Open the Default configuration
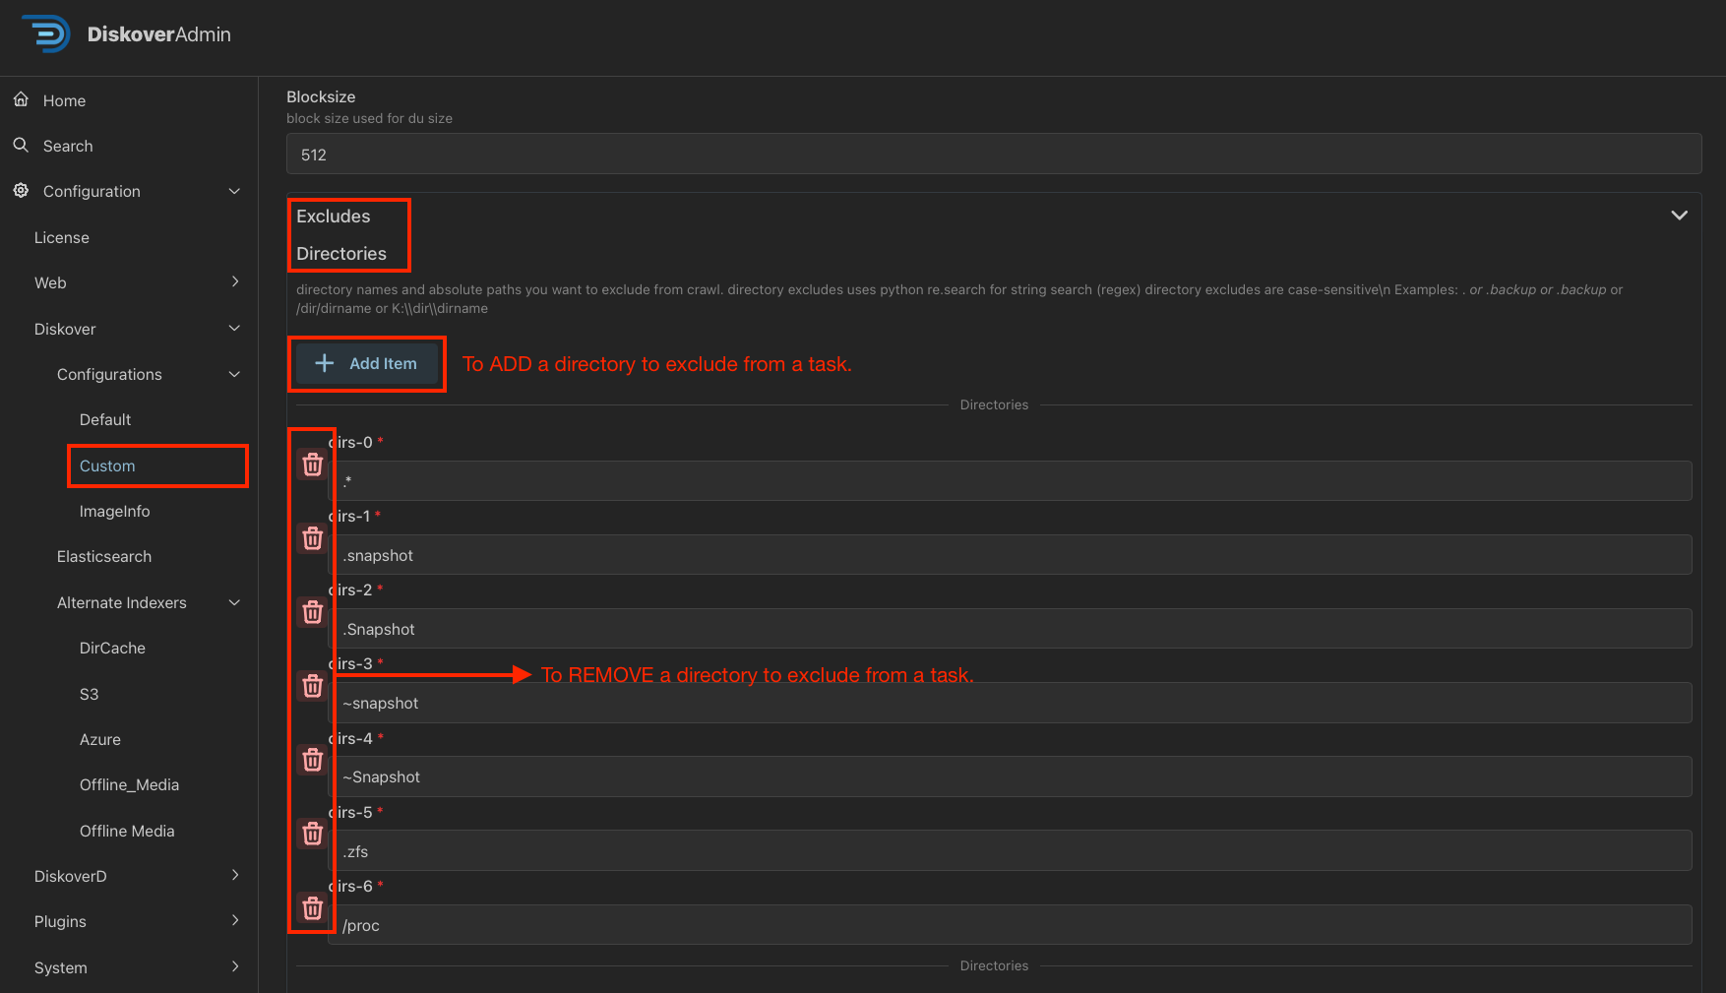This screenshot has width=1726, height=993. (104, 419)
